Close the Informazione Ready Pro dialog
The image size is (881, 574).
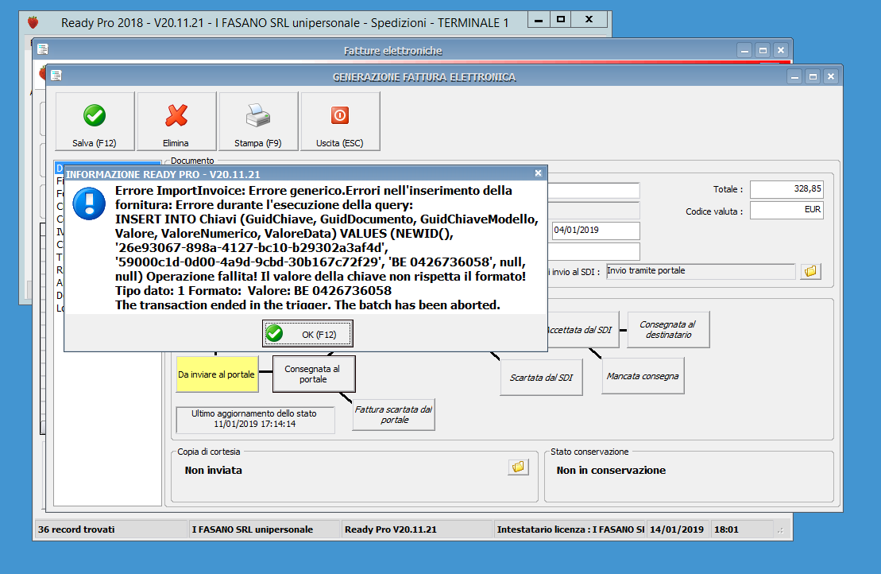tap(538, 173)
